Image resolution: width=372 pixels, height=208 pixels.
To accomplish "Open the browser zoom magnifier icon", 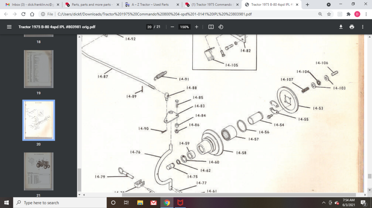I will [x=320, y=14].
